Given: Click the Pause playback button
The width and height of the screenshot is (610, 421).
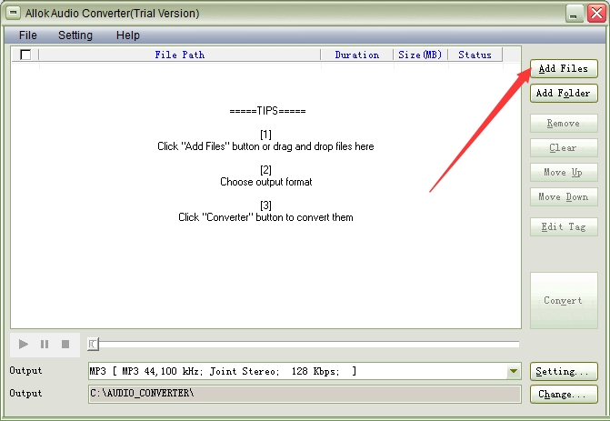Looking at the screenshot, I should [x=45, y=344].
